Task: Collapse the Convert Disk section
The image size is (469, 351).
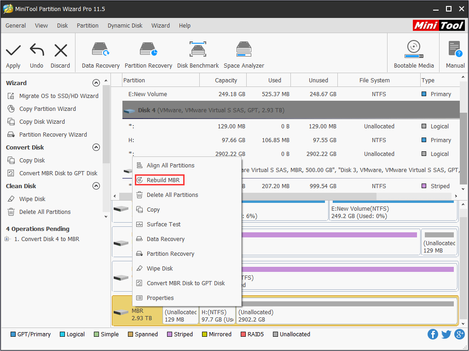Action: click(x=96, y=147)
